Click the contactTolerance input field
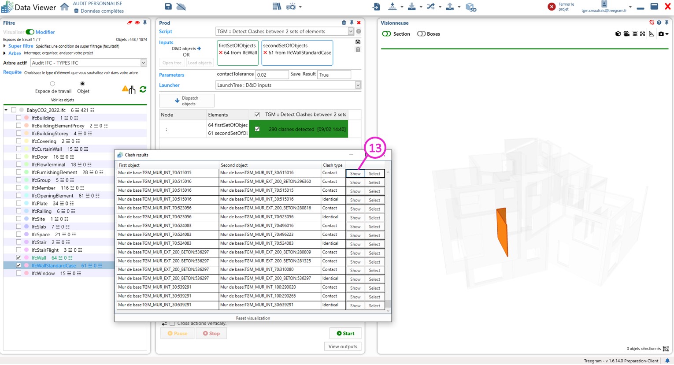Viewport: 674px width, 365px height. point(272,75)
